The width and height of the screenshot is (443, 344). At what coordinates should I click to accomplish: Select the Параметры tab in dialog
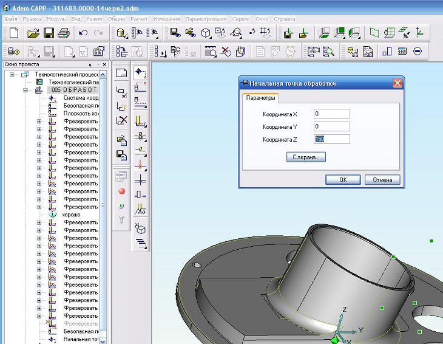pyautogui.click(x=260, y=98)
